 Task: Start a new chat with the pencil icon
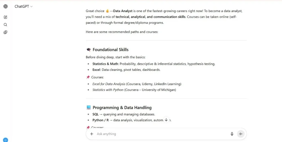(6, 17)
